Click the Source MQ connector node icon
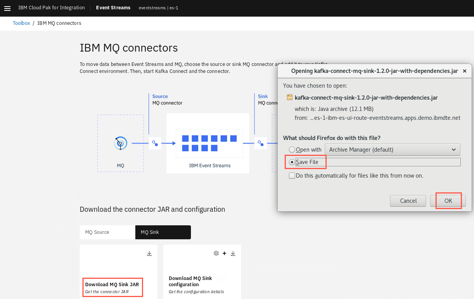 155,143
